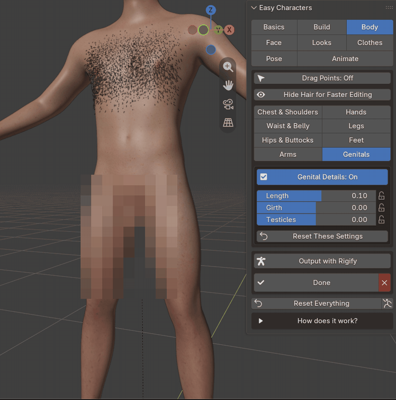Switch to the Pose tab
Image resolution: width=396 pixels, height=400 pixels.
(x=274, y=59)
